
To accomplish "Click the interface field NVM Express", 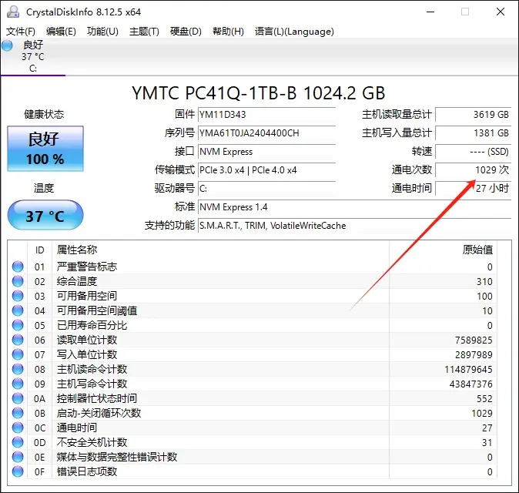I will point(266,152).
